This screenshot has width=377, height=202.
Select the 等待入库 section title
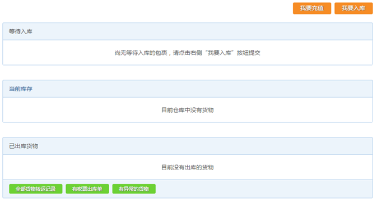(21, 31)
